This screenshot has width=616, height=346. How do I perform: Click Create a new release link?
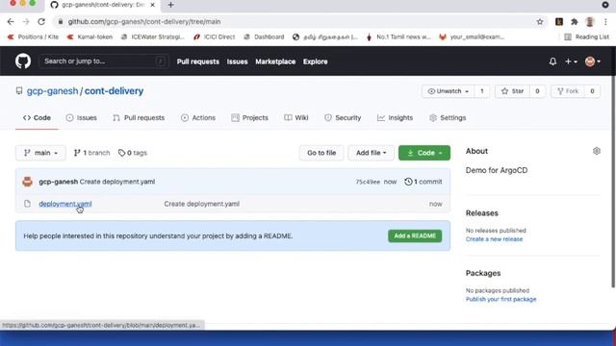click(494, 239)
